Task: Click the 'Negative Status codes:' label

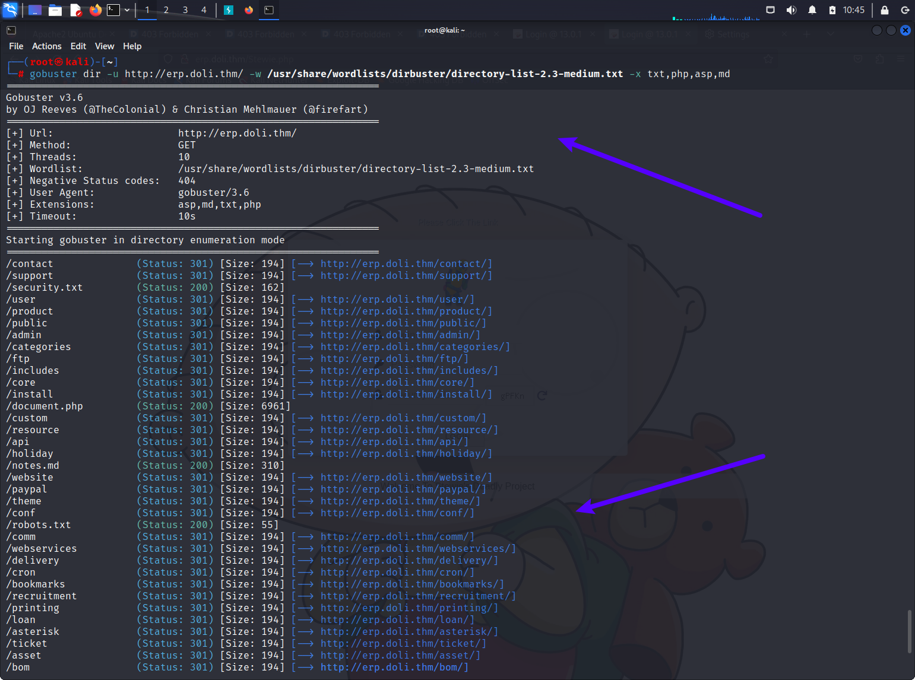Action: [95, 181]
